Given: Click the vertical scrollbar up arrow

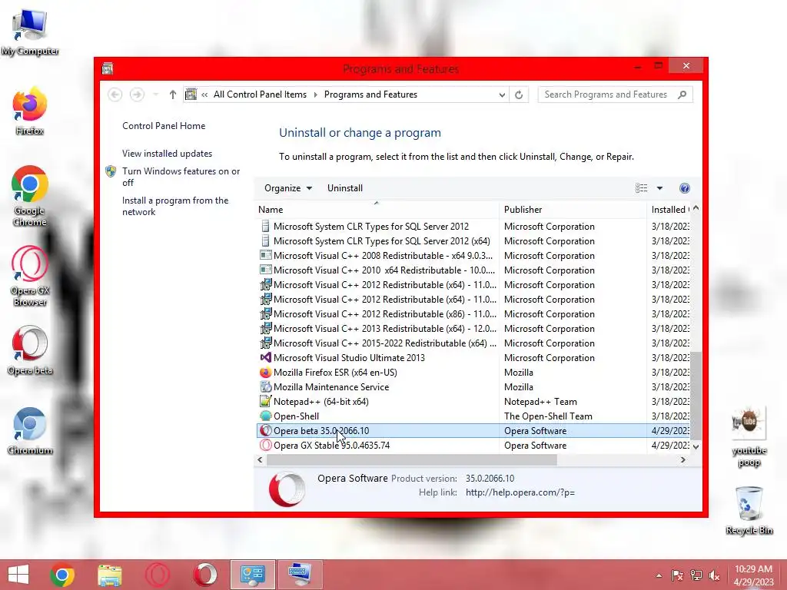Looking at the screenshot, I should click(x=696, y=207).
